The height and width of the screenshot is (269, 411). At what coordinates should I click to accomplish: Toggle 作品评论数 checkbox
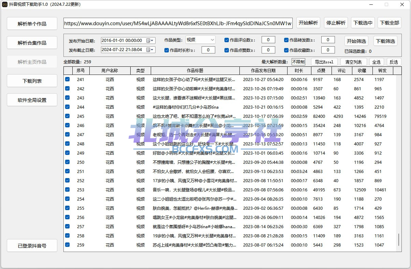(x=226, y=40)
